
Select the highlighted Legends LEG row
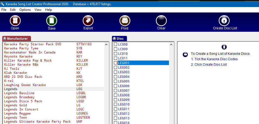54,89
